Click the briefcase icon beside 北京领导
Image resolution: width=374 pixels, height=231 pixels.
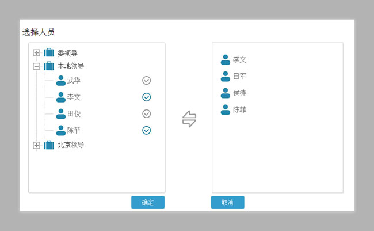click(x=49, y=145)
